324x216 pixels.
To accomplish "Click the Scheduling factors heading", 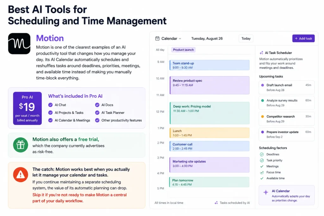I will tap(273, 148).
